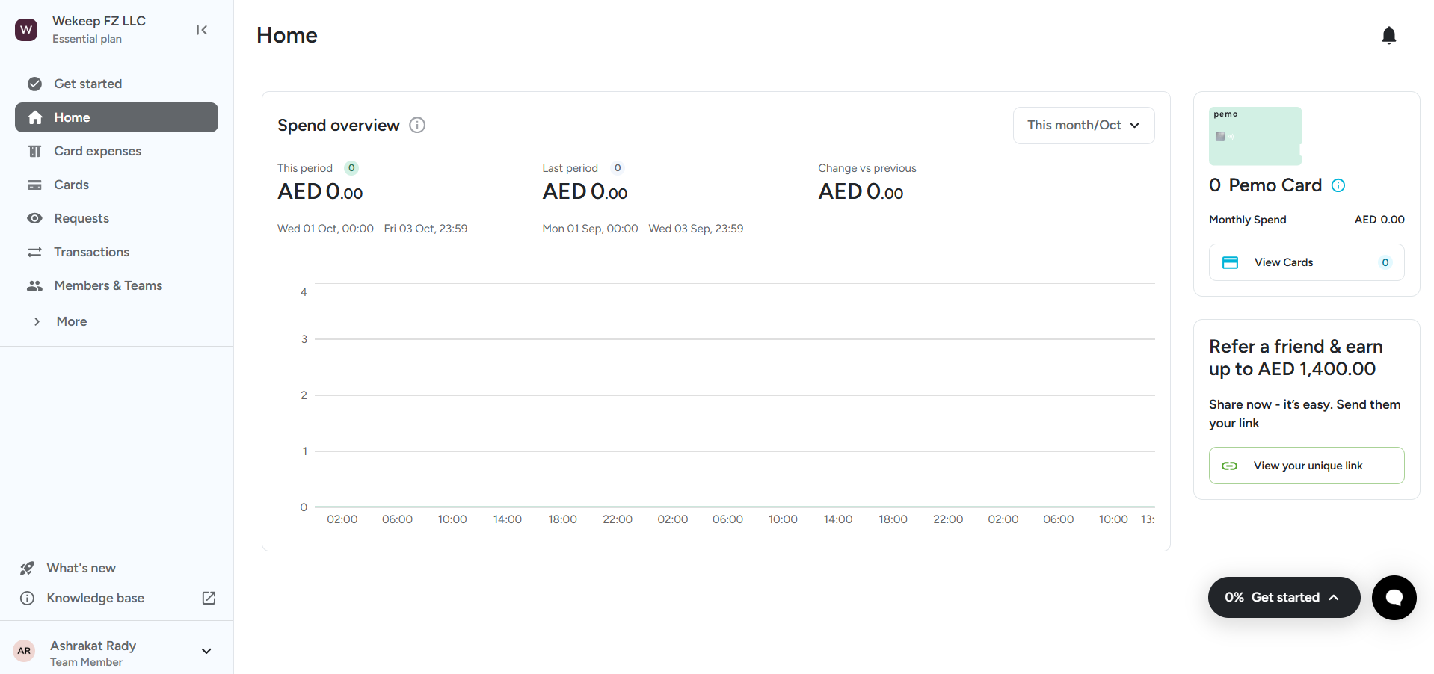Image resolution: width=1434 pixels, height=674 pixels.
Task: Go to Card expenses page
Action: pos(97,151)
